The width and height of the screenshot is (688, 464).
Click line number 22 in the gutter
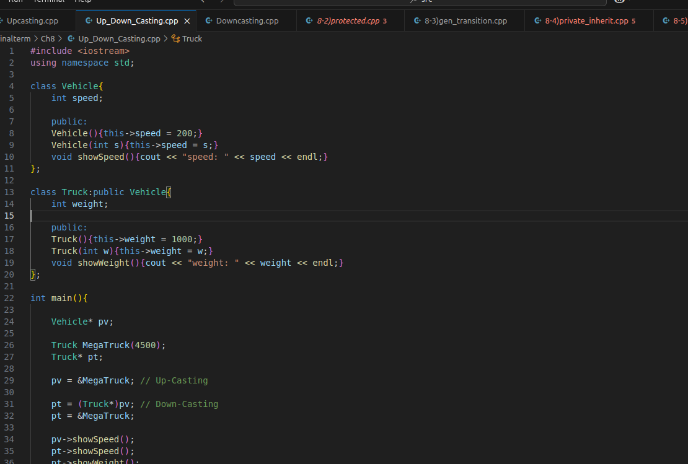(x=9, y=298)
